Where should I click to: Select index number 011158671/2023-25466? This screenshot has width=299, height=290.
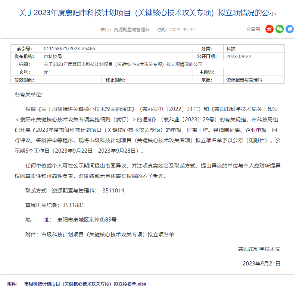coord(69,49)
